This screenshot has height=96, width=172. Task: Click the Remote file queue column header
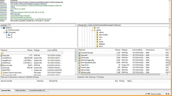pyautogui.click(x=53, y=81)
